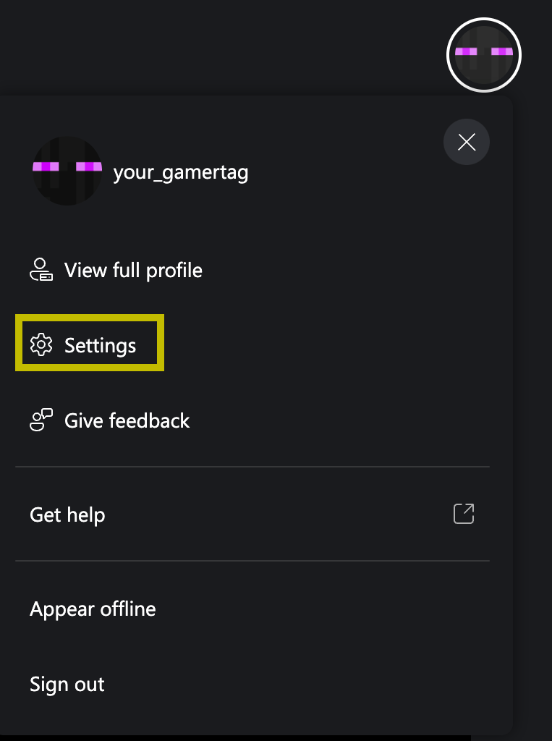Click the Settings gear icon
The image size is (552, 741).
[41, 344]
